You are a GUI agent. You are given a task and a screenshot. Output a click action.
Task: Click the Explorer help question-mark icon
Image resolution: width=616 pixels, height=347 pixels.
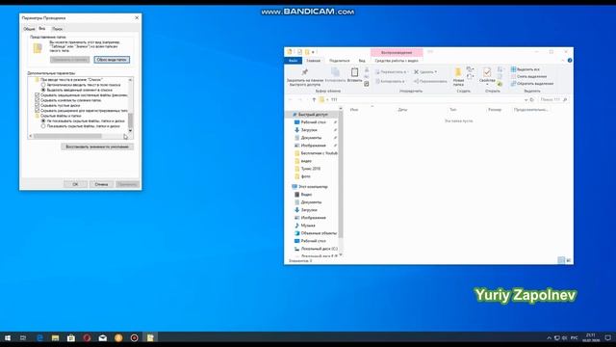570,60
